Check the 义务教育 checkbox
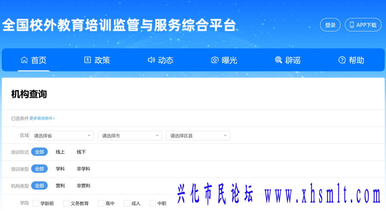The width and height of the screenshot is (386, 211). click(x=66, y=203)
